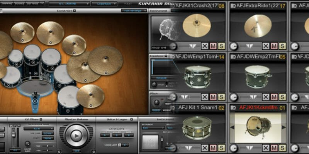Solo the AFJKit1Crash2 slot with S
The width and height of the screenshot is (309, 154).
point(221,46)
